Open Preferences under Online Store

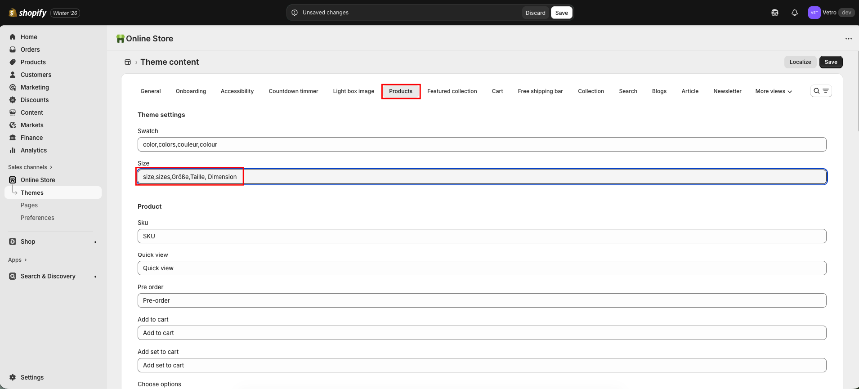[37, 218]
